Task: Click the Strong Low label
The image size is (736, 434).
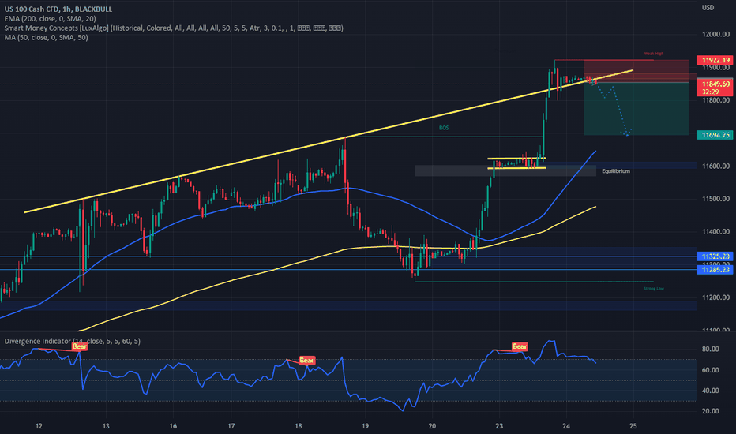Action: click(x=653, y=289)
